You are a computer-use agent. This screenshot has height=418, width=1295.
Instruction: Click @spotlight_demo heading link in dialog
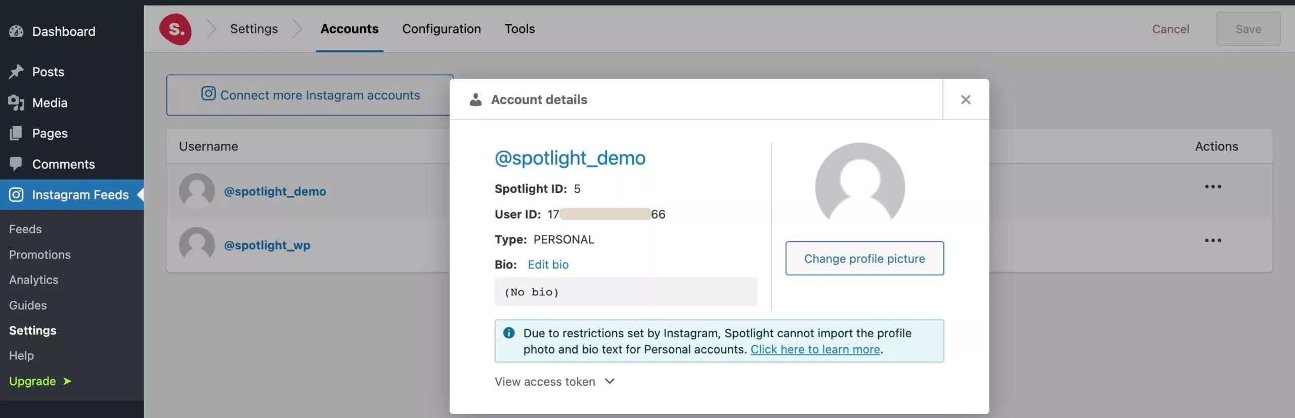570,158
